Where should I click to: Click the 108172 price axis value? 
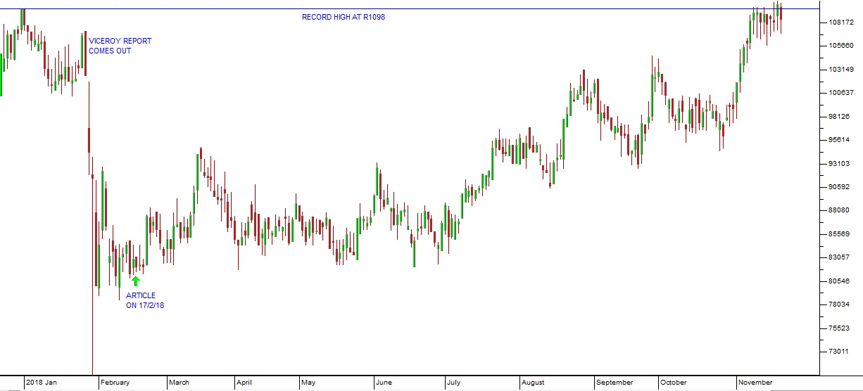tap(841, 23)
